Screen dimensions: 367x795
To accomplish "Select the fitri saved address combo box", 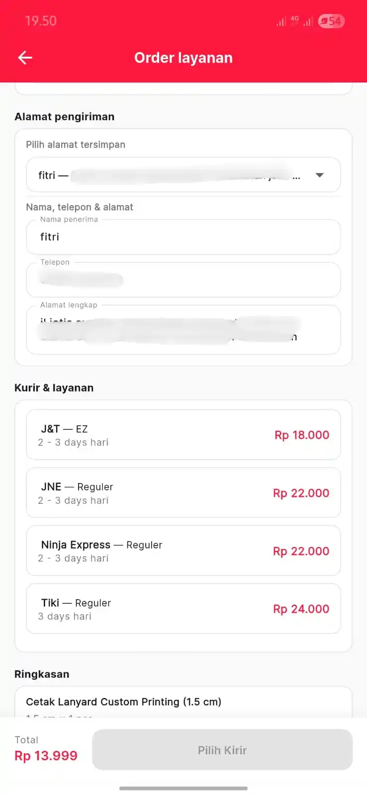I will pyautogui.click(x=183, y=175).
